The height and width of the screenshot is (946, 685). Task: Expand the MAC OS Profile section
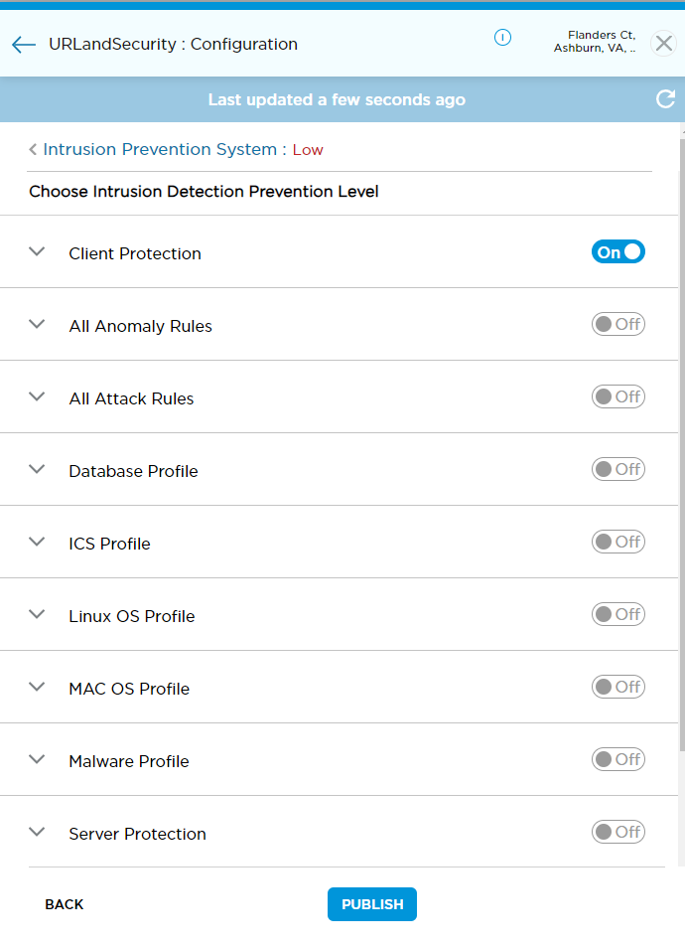(x=37, y=687)
